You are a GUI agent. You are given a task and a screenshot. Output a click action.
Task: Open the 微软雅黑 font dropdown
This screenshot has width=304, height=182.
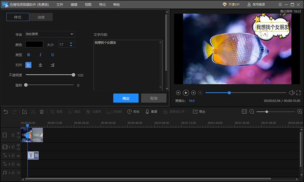(50, 34)
